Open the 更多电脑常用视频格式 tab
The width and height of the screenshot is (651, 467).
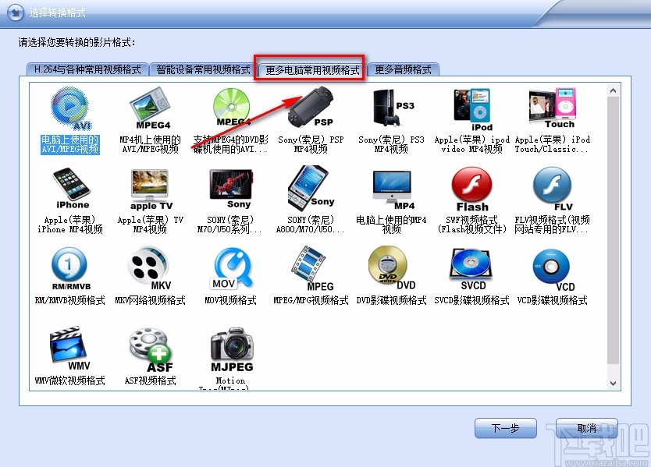tap(312, 70)
